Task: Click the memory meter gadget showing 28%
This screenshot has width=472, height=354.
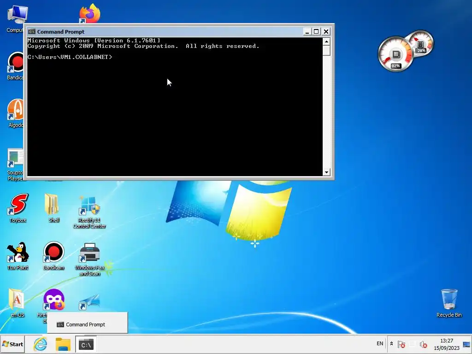Action: point(421,43)
